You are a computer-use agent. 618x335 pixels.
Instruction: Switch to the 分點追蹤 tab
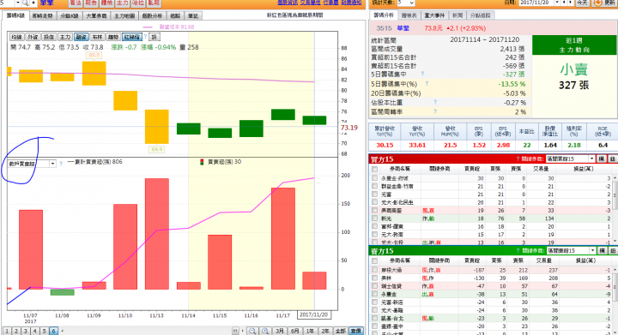[481, 15]
